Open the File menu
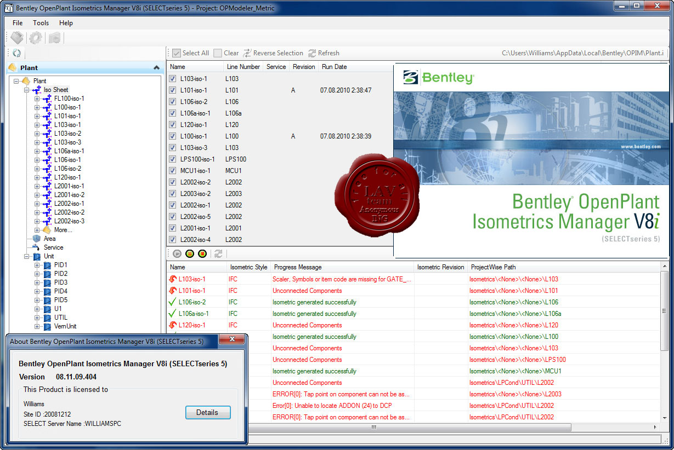Screen dimensions: 674x450 (18, 23)
